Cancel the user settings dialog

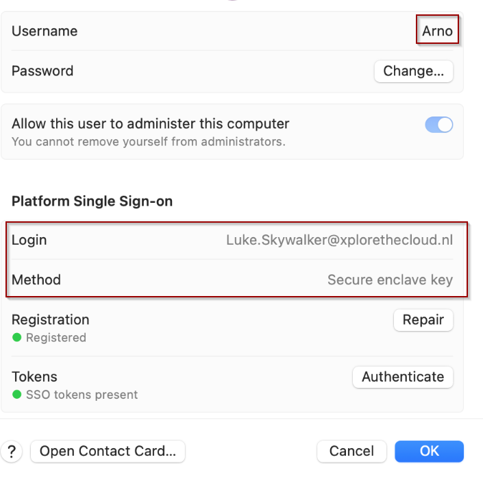pyautogui.click(x=351, y=451)
